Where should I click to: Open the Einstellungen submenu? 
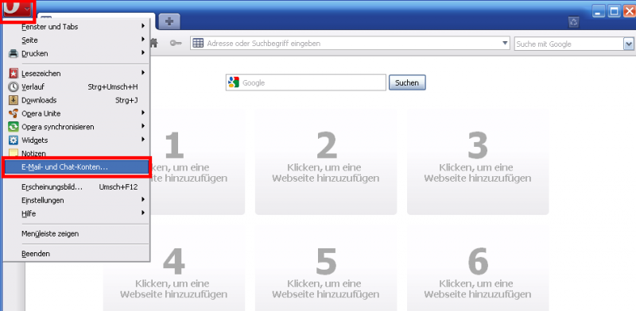[76, 201]
